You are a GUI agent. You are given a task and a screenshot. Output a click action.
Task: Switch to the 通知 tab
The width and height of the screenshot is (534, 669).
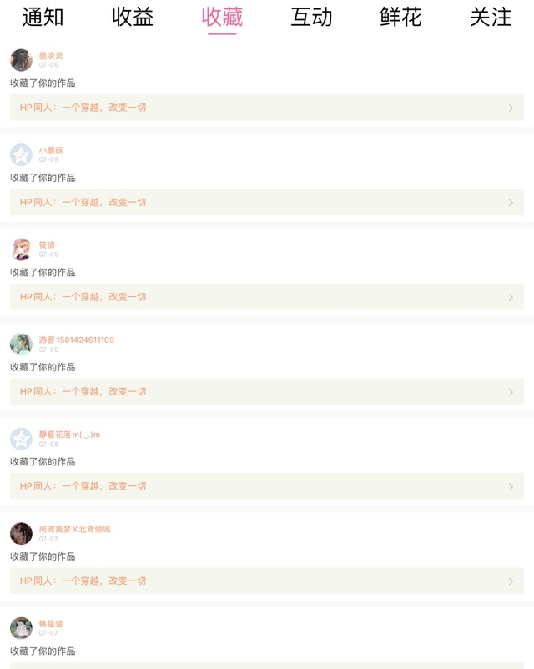tap(43, 17)
